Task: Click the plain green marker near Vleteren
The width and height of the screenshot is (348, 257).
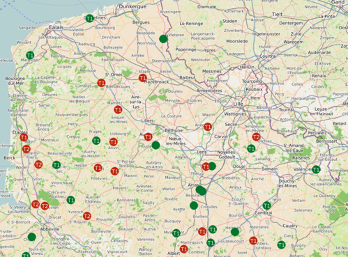Action: [163, 39]
